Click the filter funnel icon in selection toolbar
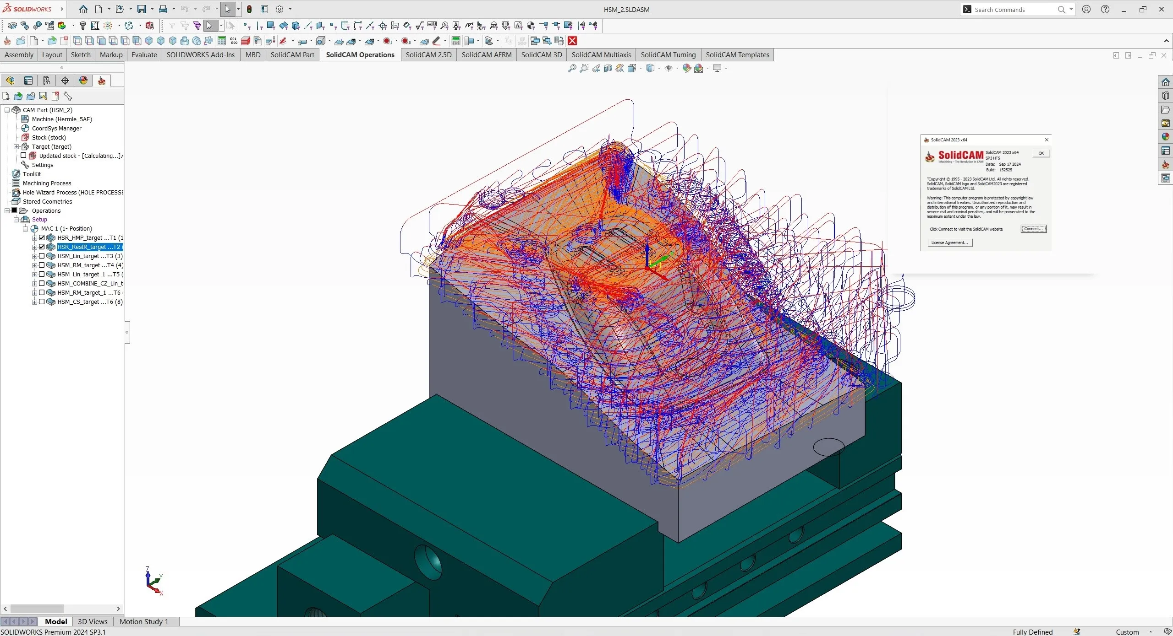The image size is (1173, 636). (172, 26)
